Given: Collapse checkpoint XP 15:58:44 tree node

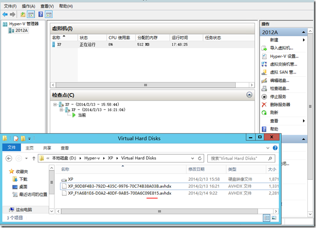Looking at the screenshot, I should 55,104.
